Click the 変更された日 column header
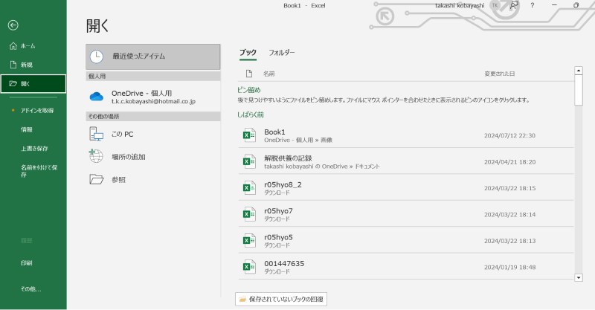Viewport: 595px width, 310px height. pos(499,74)
